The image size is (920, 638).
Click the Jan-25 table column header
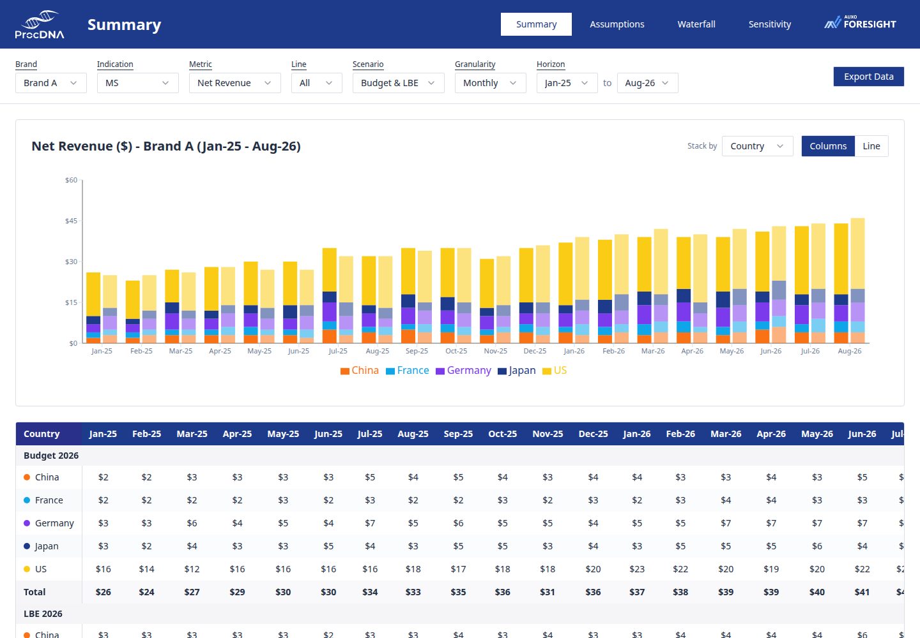pos(103,434)
